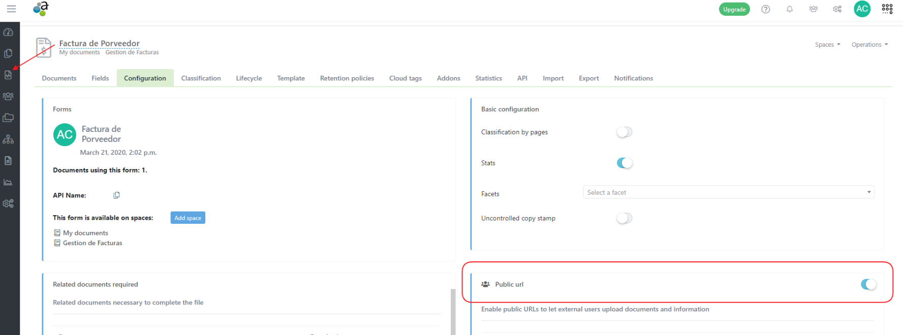Enable Uncontrolled copy stamp toggle
Image resolution: width=903 pixels, height=335 pixels.
(x=624, y=218)
